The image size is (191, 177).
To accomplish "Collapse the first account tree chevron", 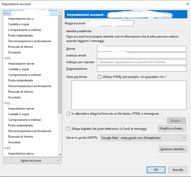I will pos(5,13).
